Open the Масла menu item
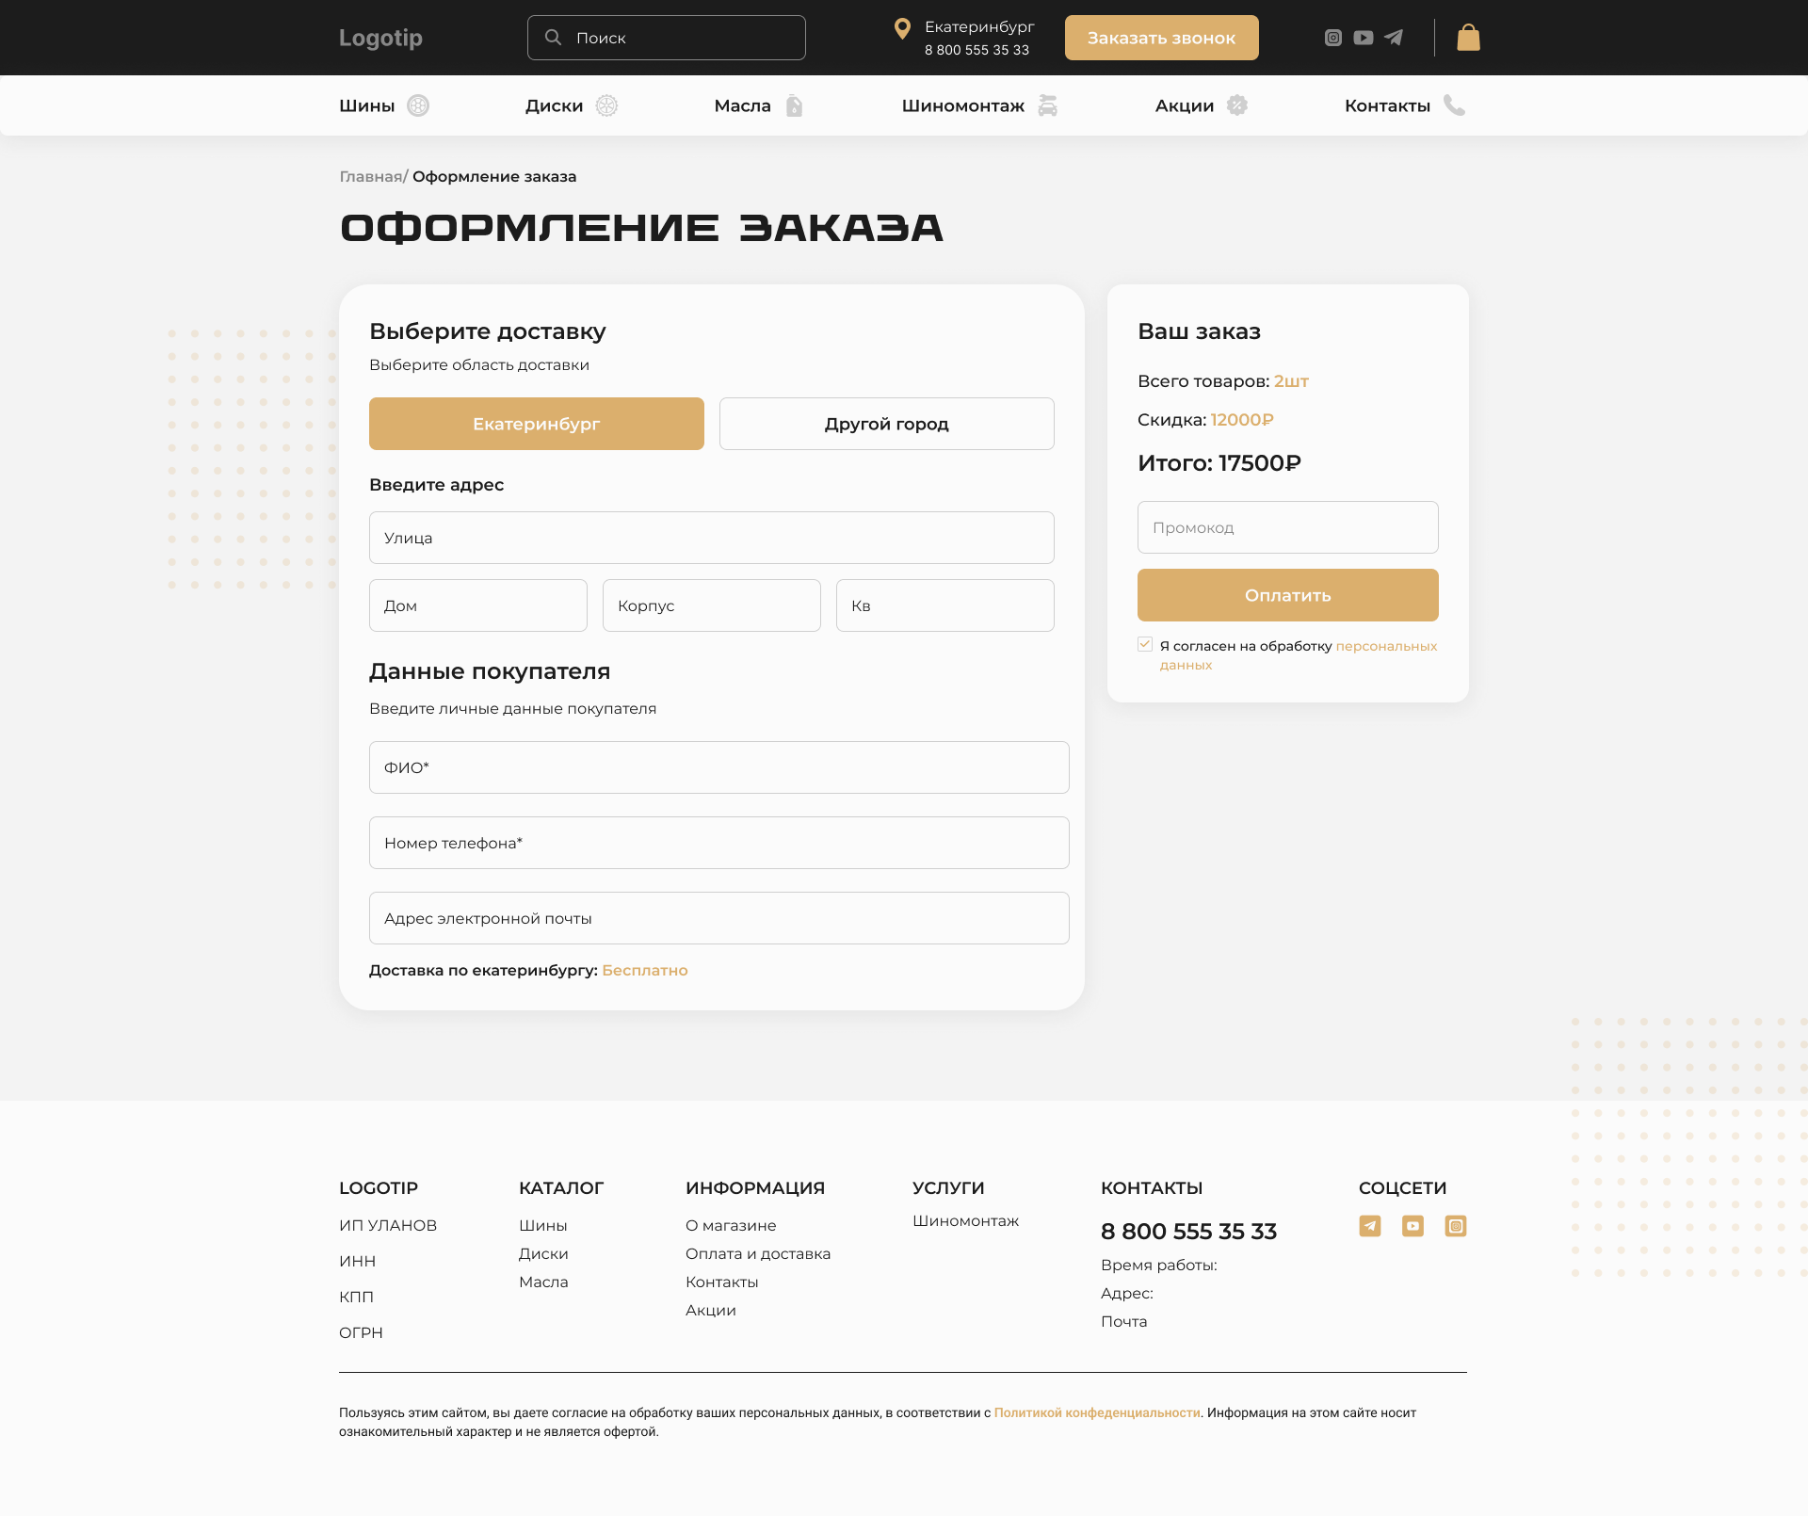This screenshot has height=1516, width=1808. click(x=743, y=105)
